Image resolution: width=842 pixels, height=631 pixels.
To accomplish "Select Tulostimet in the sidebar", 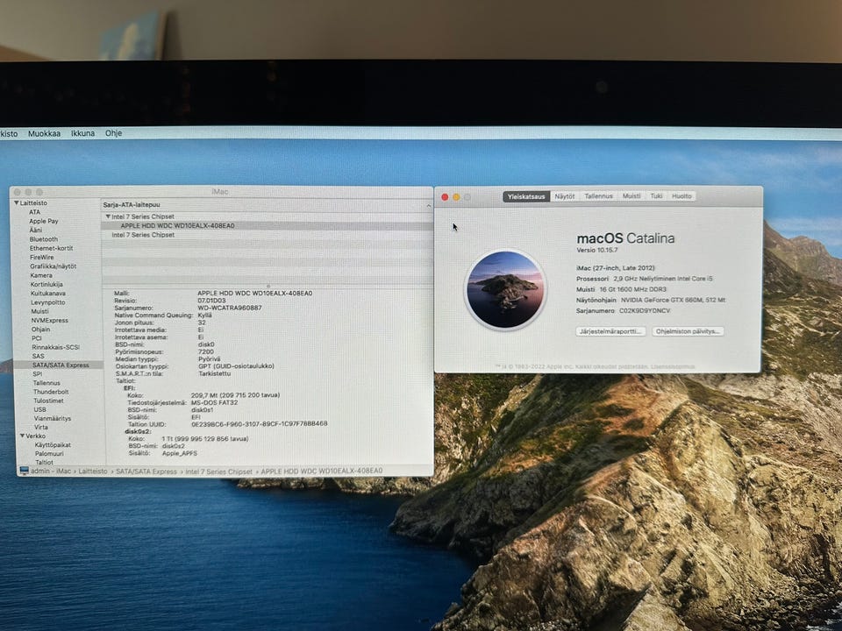I will click(x=48, y=401).
